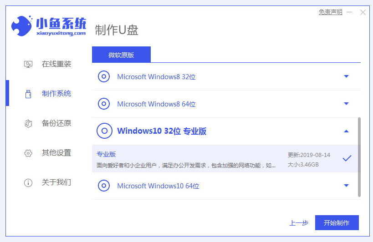Select the Windows10 32位 专业版 disc icon
Screen dimensions: 373x242
click(104, 131)
